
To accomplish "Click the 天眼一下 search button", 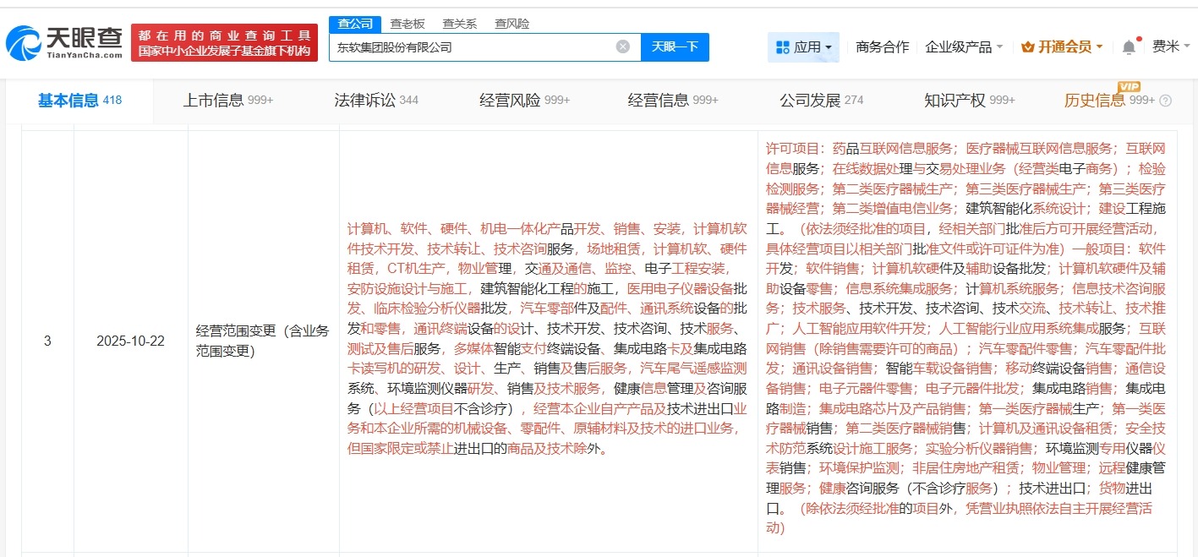I will (675, 47).
